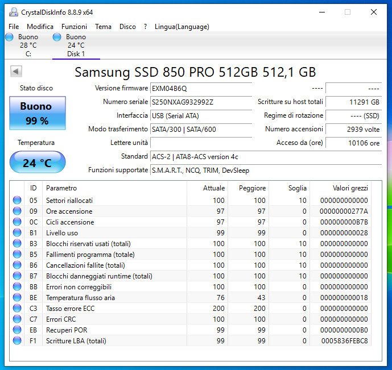This screenshot has width=392, height=370.
Task: Click status orb for Tasso errore ECC row
Action: [17, 308]
